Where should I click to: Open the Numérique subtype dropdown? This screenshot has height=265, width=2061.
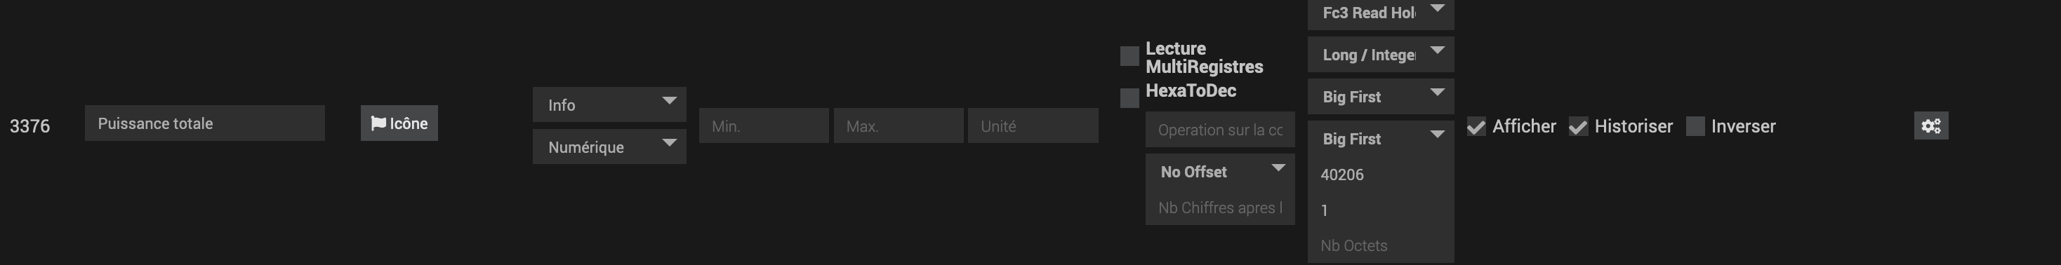(609, 147)
